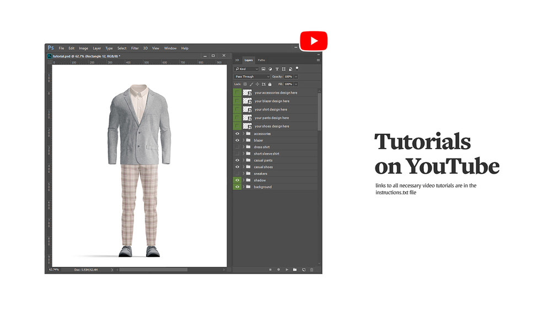The width and height of the screenshot is (554, 311).
Task: Click the YouTube play button
Action: pos(314,41)
